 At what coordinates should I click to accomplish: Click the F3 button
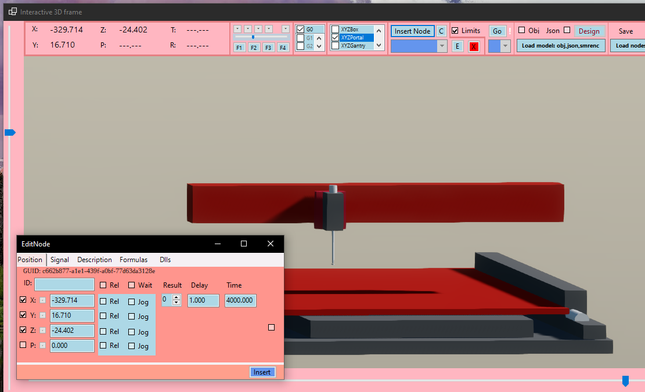click(x=268, y=48)
